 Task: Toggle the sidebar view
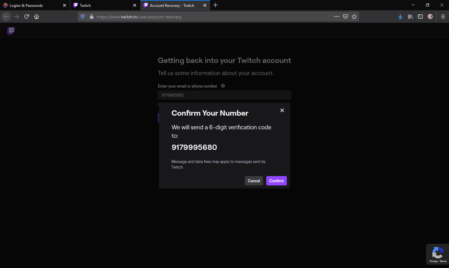(420, 17)
